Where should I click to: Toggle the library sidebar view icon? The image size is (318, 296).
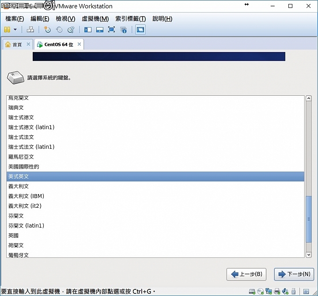click(88, 30)
